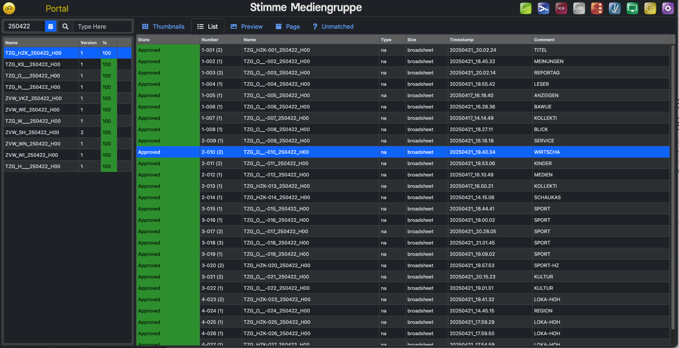Click the blue workflow diagram icon
The height and width of the screenshot is (348, 679).
click(543, 8)
